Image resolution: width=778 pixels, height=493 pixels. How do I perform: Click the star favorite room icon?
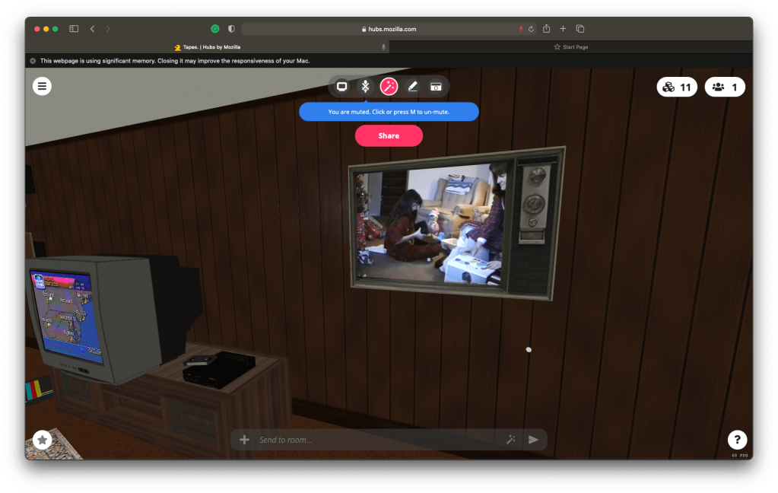[43, 439]
